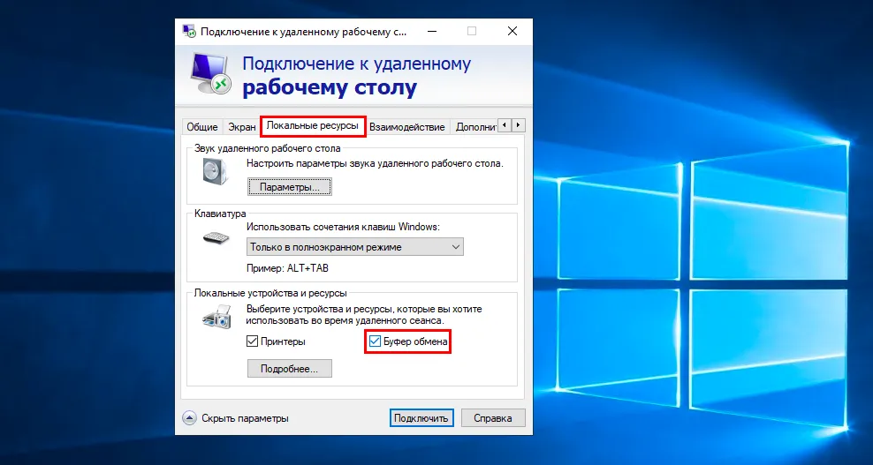This screenshot has width=873, height=465.
Task: Disable the Буфер обмена checkbox
Action: pos(376,341)
